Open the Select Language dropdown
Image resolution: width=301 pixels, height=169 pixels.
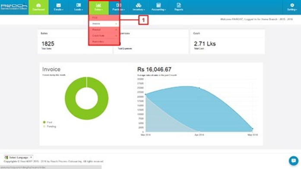coord(19,157)
